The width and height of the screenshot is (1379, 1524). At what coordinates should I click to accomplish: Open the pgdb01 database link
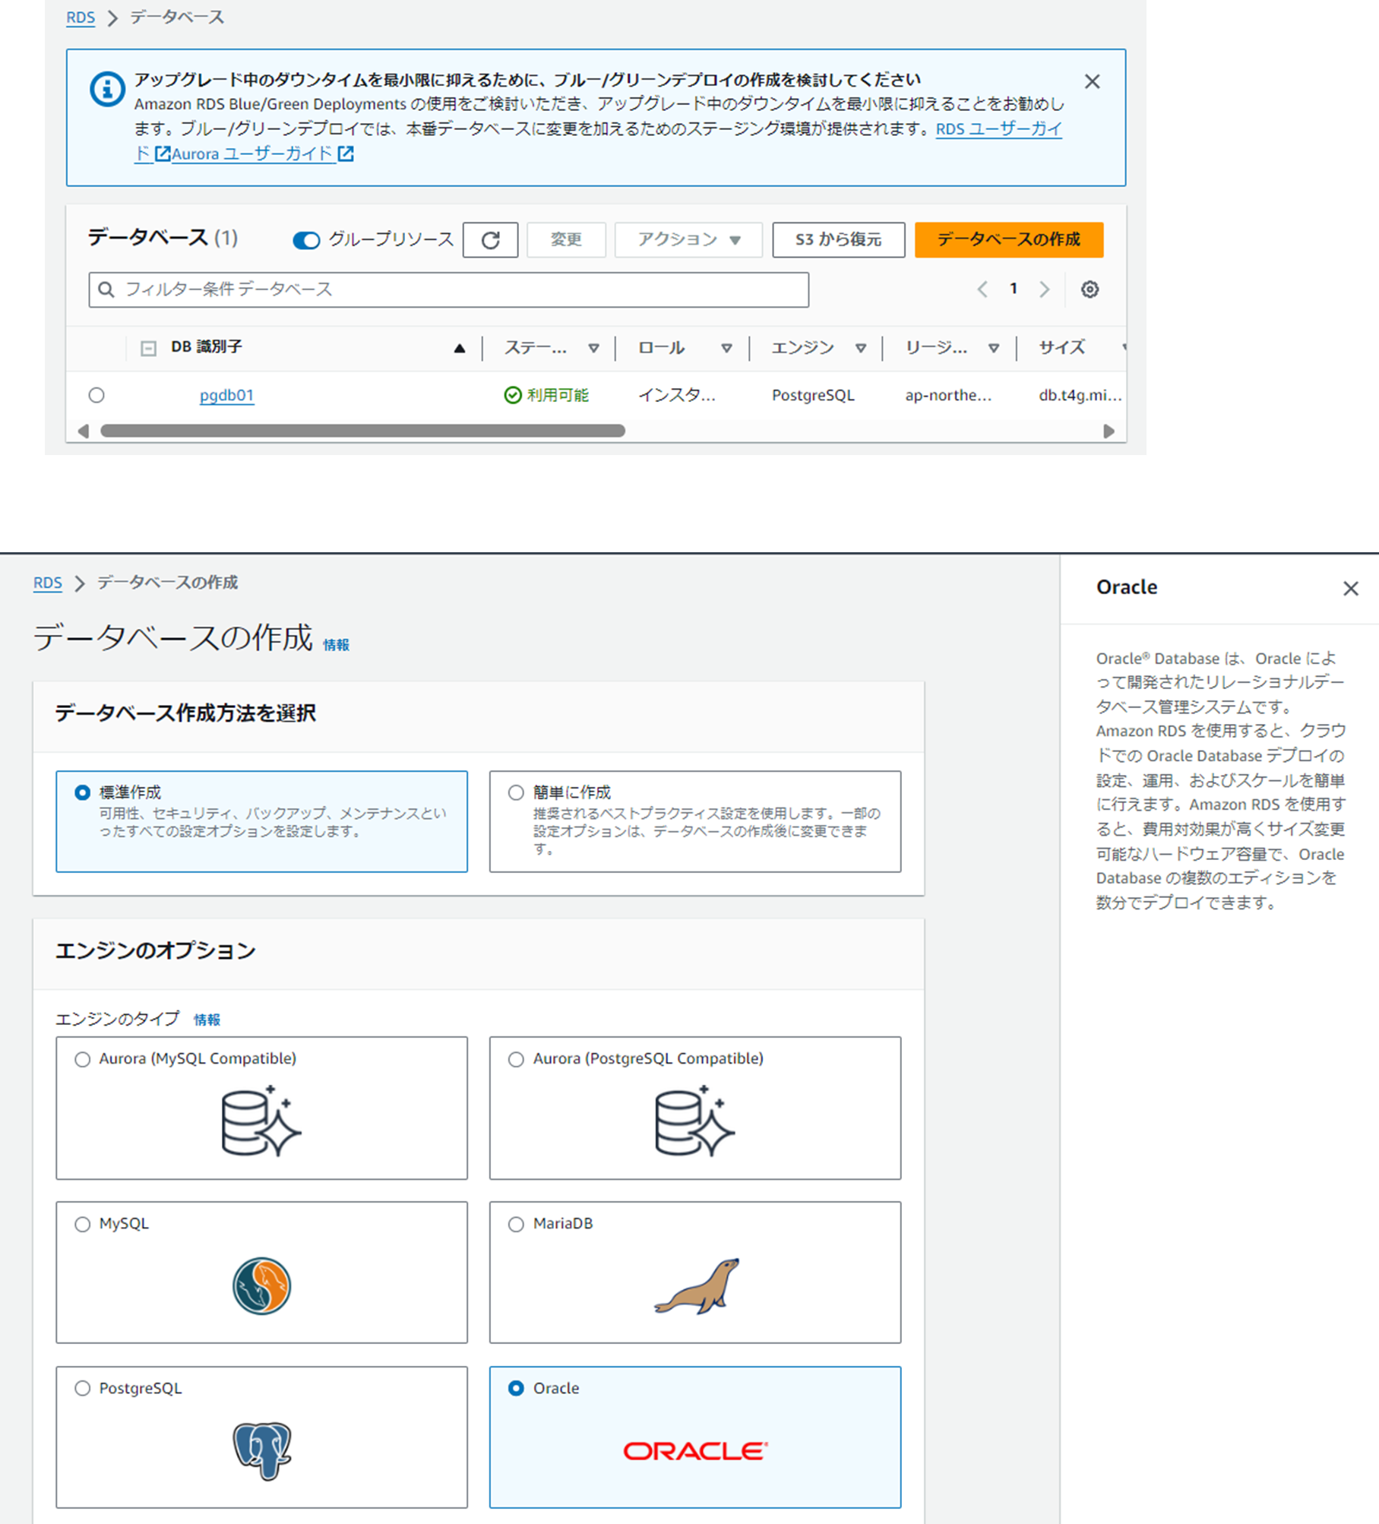(x=226, y=395)
